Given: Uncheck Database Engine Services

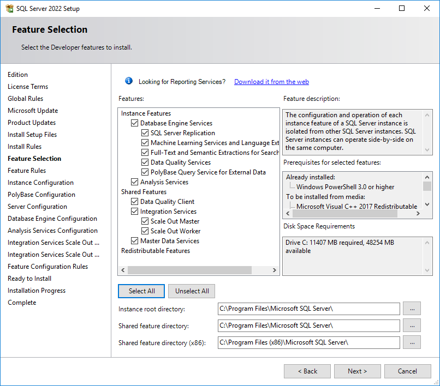Looking at the screenshot, I should [135, 123].
